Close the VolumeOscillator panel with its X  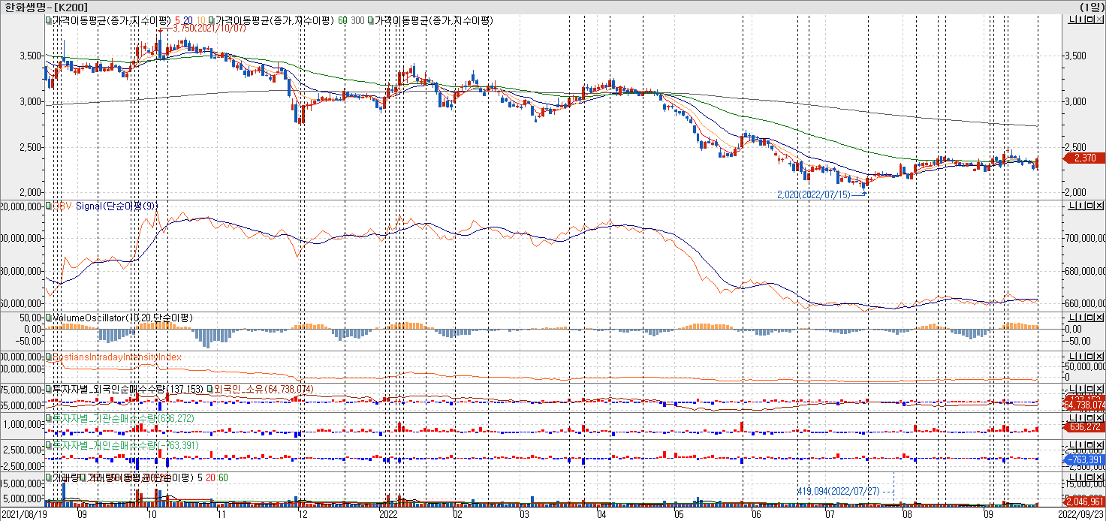pos(1098,318)
